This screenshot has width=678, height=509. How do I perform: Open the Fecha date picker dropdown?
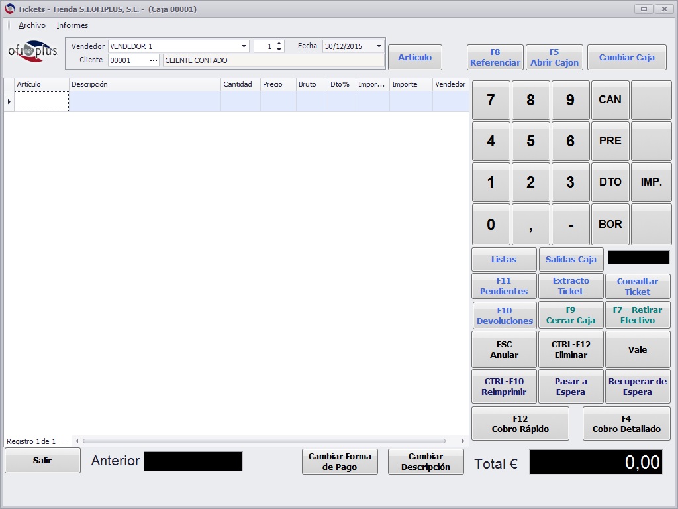pos(379,46)
